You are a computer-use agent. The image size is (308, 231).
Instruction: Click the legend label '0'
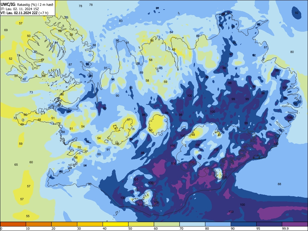point(1,229)
